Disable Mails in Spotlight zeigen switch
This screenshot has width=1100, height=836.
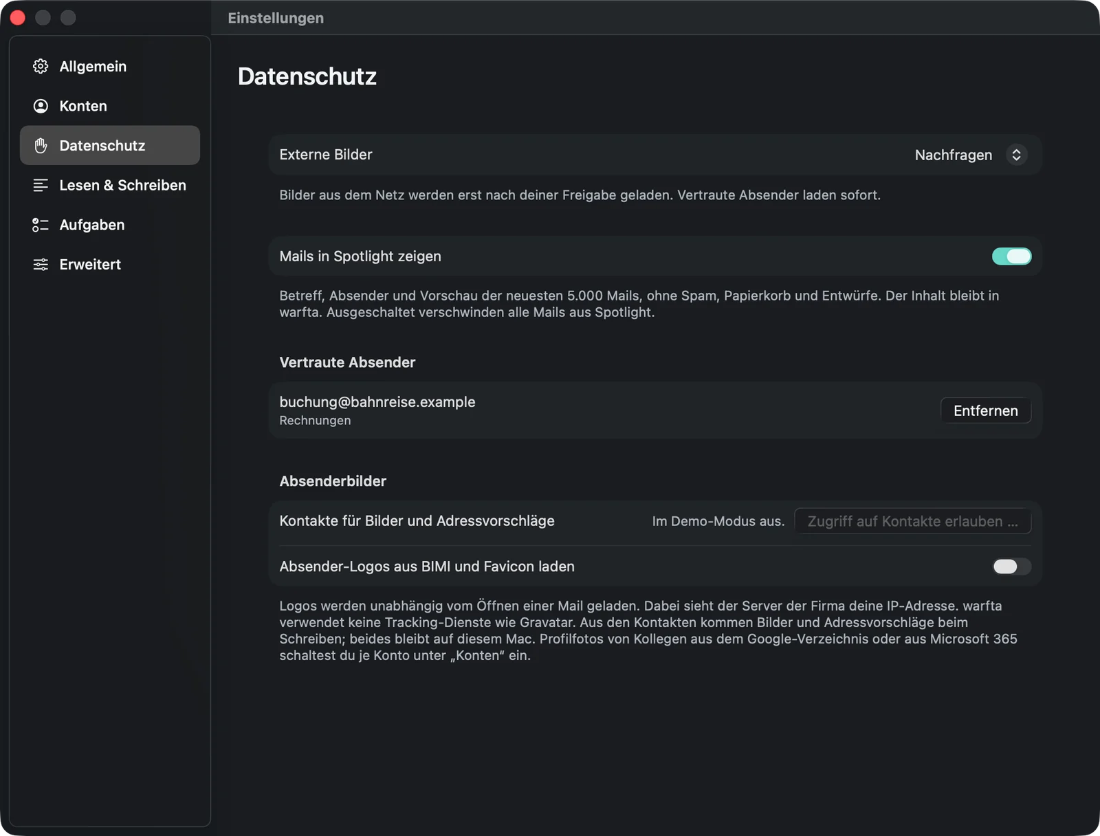tap(1011, 256)
